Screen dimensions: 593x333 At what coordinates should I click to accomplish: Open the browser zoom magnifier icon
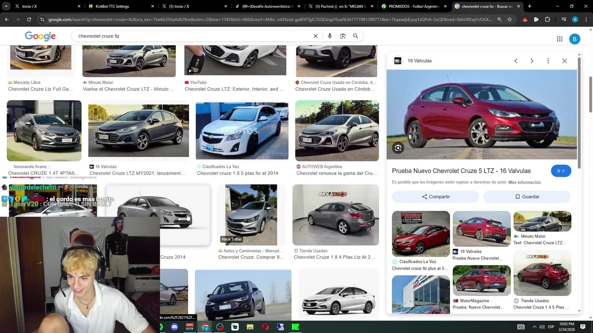499,19
